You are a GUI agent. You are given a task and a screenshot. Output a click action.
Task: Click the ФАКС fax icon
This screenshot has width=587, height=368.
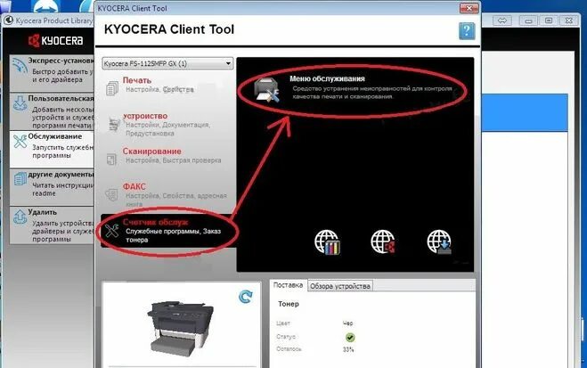coord(111,194)
